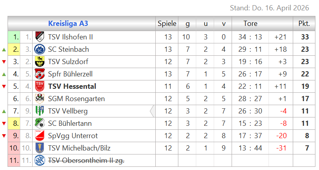
Task: Click the Tore column header
Action: click(x=250, y=23)
